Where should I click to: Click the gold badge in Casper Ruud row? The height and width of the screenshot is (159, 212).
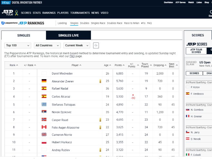click(x=100, y=120)
